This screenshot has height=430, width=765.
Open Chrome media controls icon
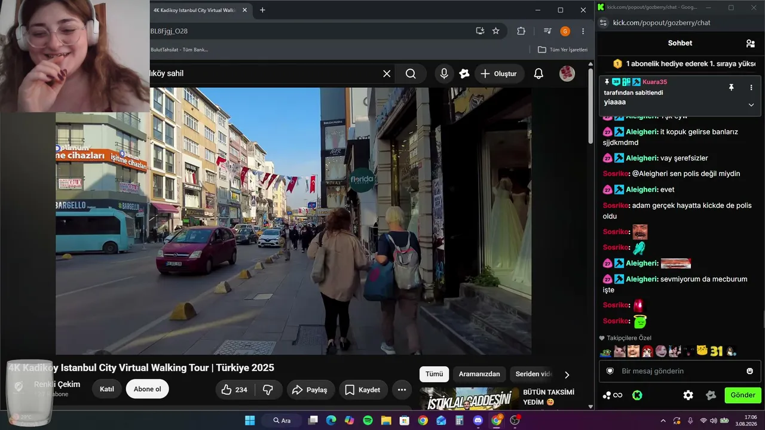pos(547,31)
